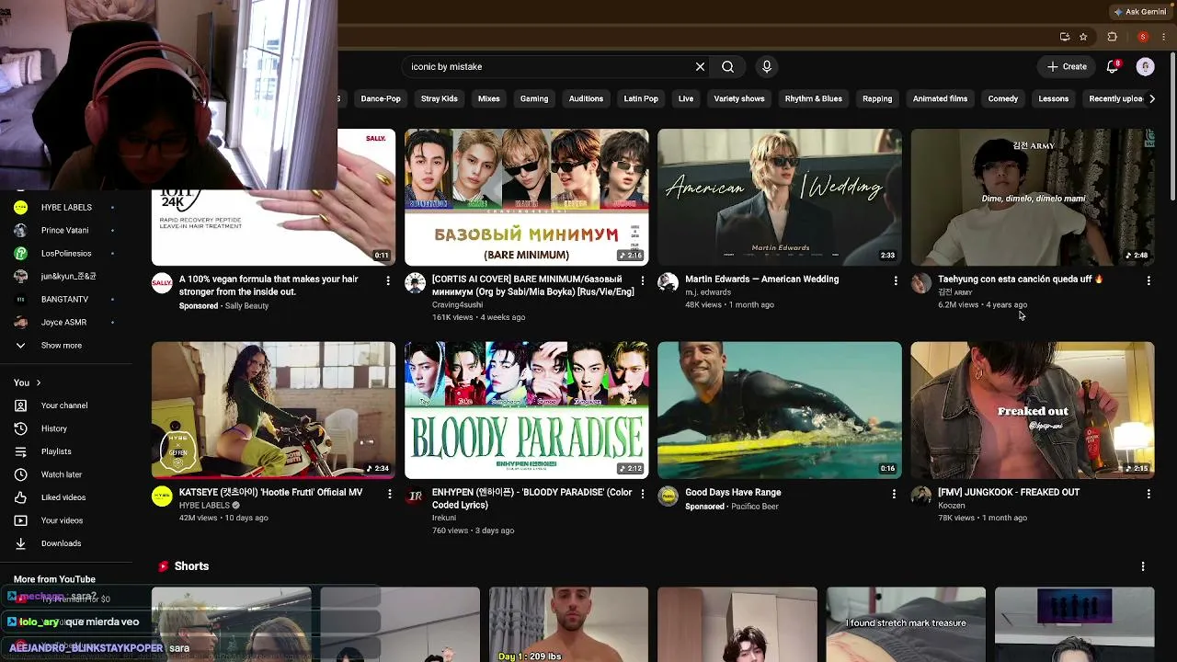Open the HYBE LABELS channel avatar under KATSEYE video
1177x662 pixels.
coord(162,496)
